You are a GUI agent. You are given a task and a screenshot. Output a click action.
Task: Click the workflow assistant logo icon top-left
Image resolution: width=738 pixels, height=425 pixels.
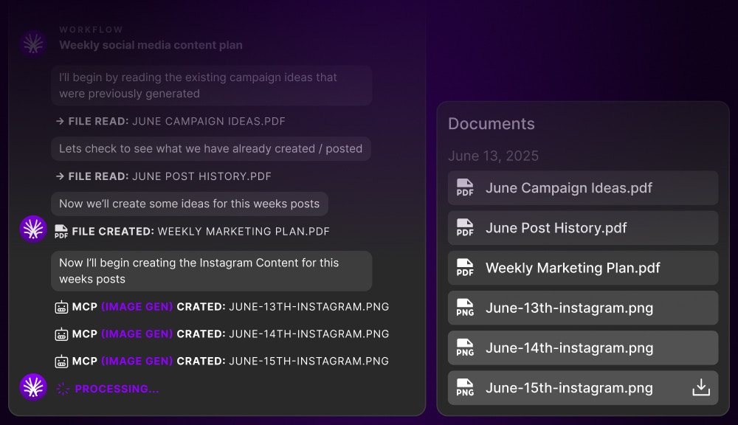point(32,42)
